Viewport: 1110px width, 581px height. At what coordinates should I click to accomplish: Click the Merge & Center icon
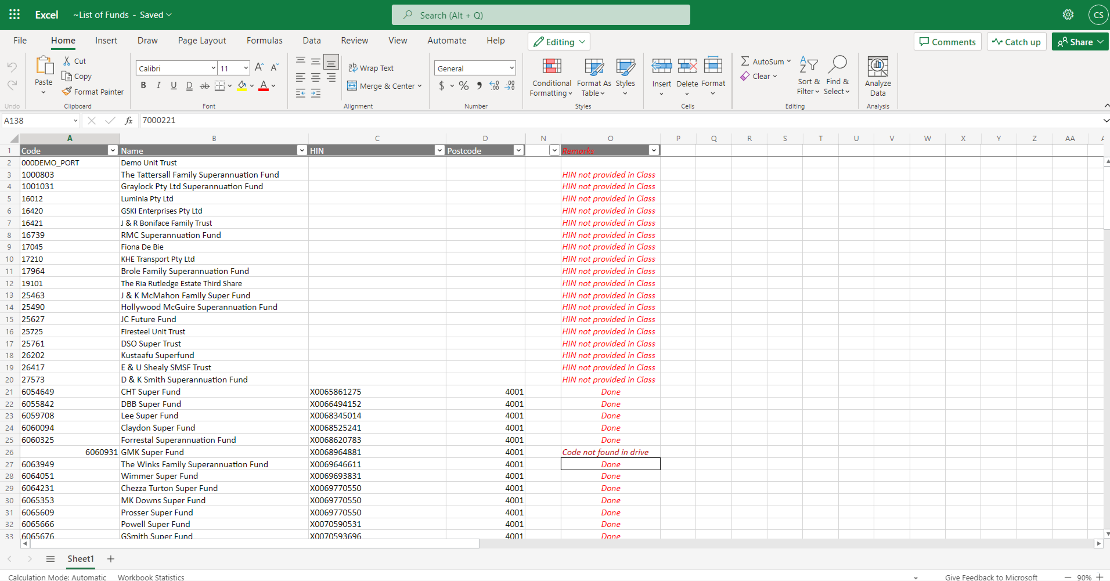pos(352,86)
